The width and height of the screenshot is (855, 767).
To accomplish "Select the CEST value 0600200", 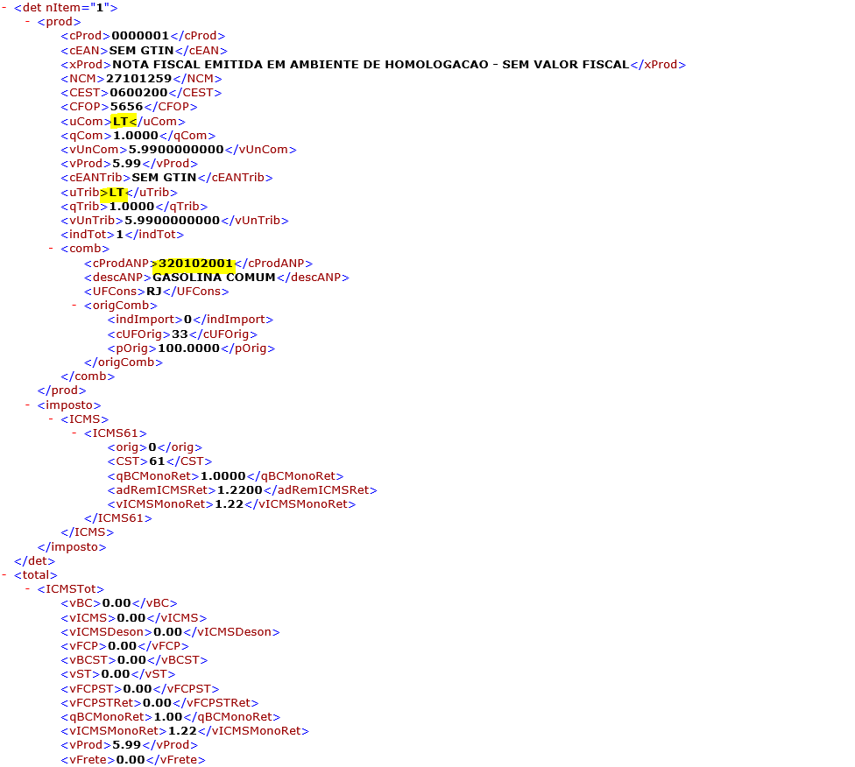I will click(138, 93).
